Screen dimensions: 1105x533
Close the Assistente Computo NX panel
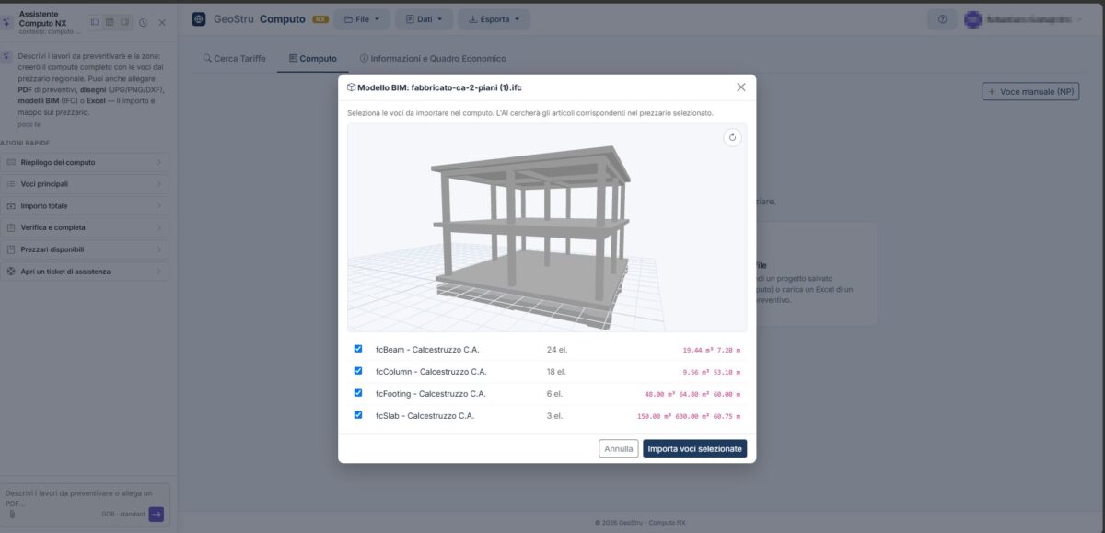[162, 22]
